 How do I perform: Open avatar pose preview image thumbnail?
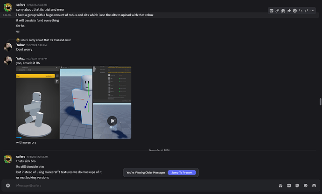pos(38,102)
